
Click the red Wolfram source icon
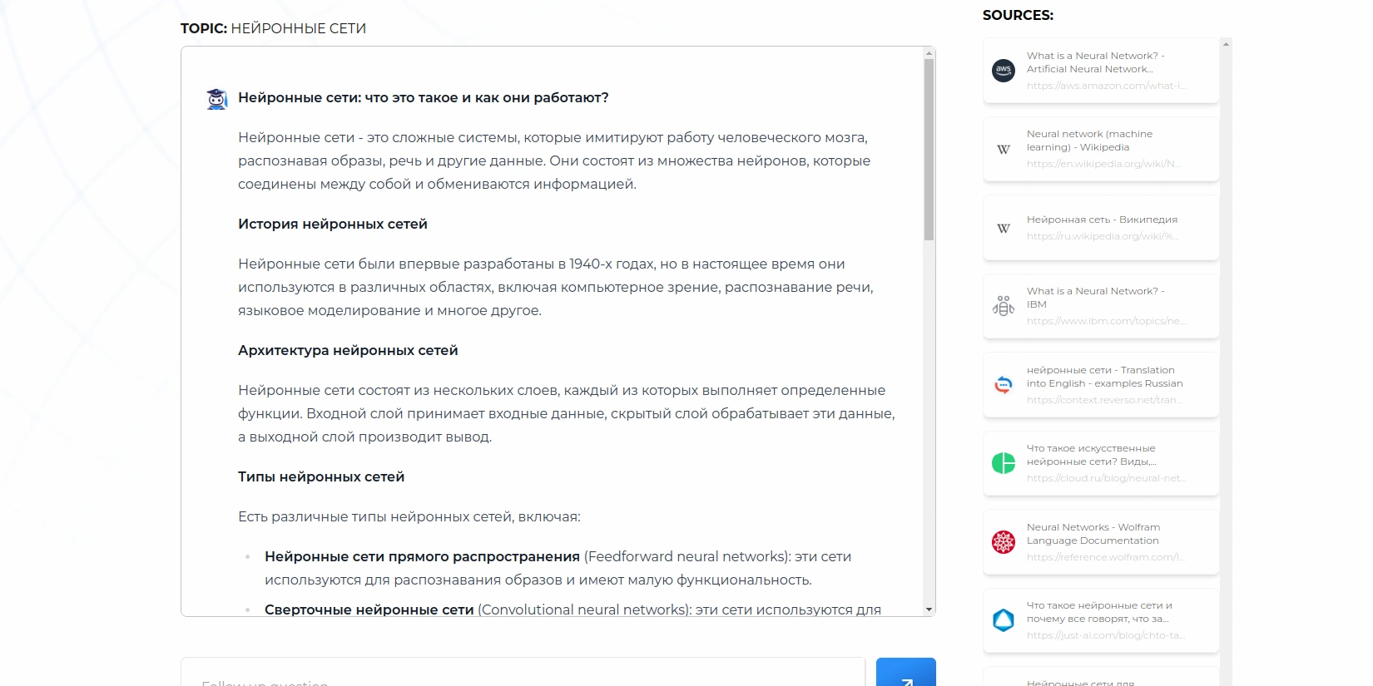pos(1004,542)
